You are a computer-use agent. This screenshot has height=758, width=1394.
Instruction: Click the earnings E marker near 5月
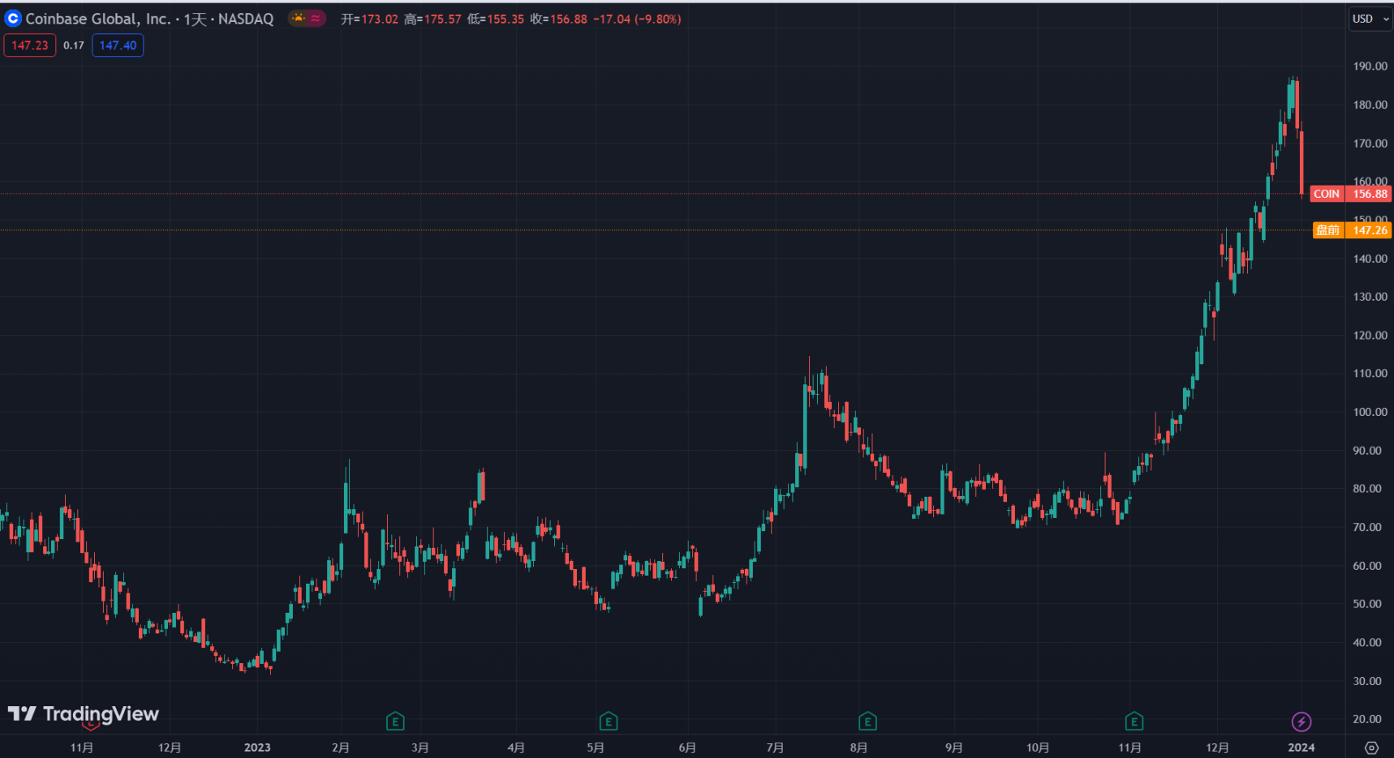point(609,721)
